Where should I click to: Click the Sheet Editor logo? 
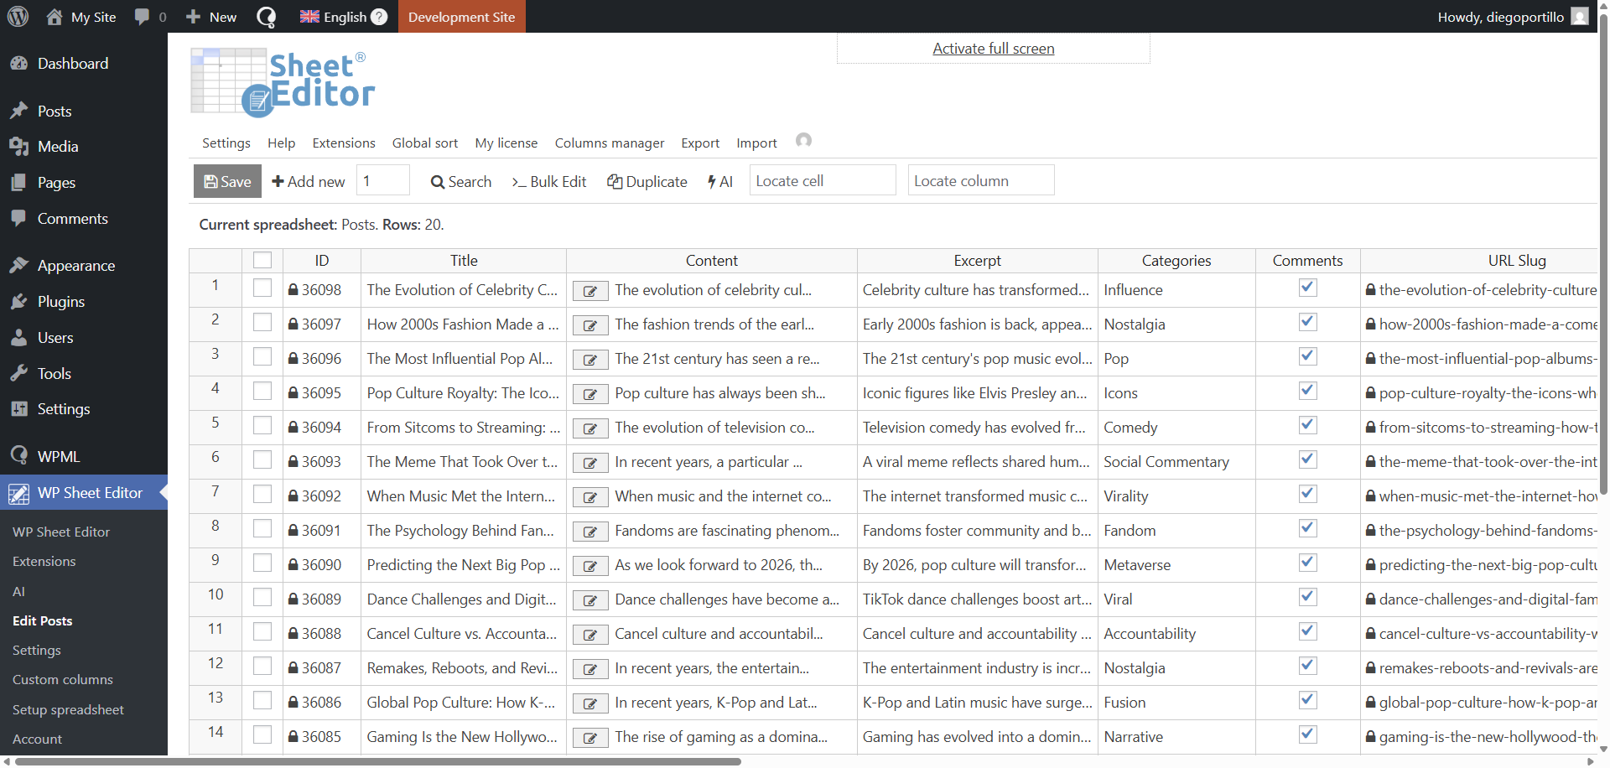click(x=283, y=81)
